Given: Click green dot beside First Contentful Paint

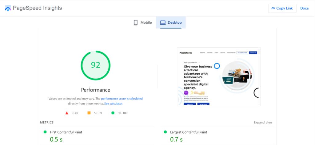Looking at the screenshot, I should (x=45, y=132).
